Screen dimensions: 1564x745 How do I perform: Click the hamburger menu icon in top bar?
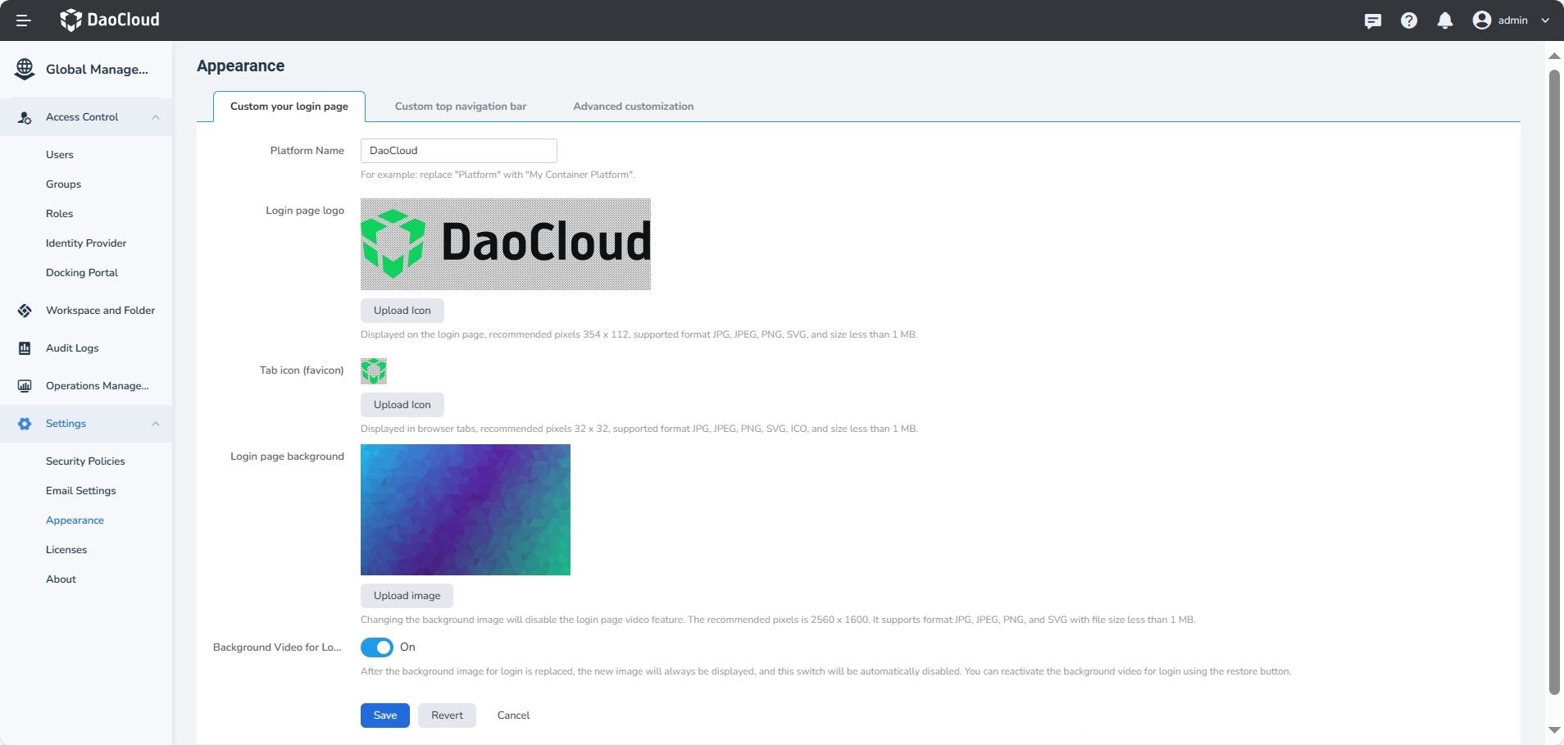pyautogui.click(x=24, y=20)
